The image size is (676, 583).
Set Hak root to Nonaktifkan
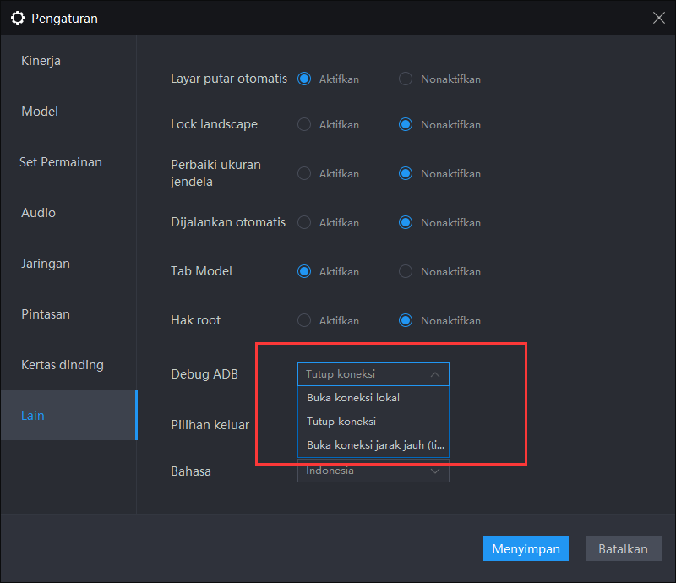[x=406, y=320]
